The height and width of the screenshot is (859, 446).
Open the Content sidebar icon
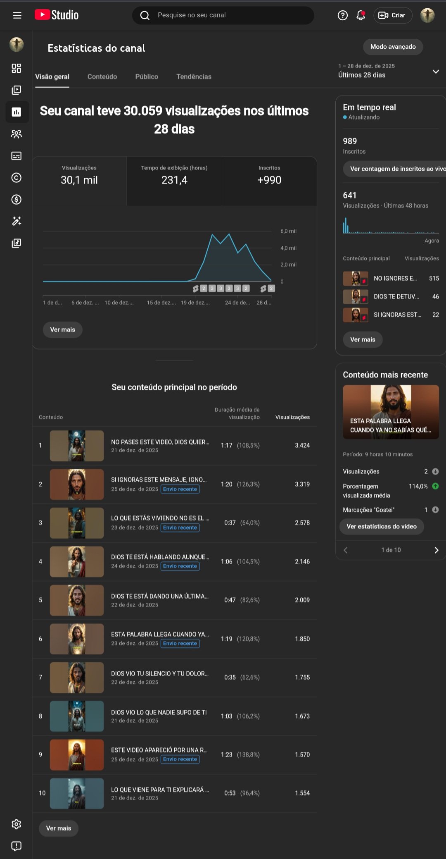pos(17,90)
